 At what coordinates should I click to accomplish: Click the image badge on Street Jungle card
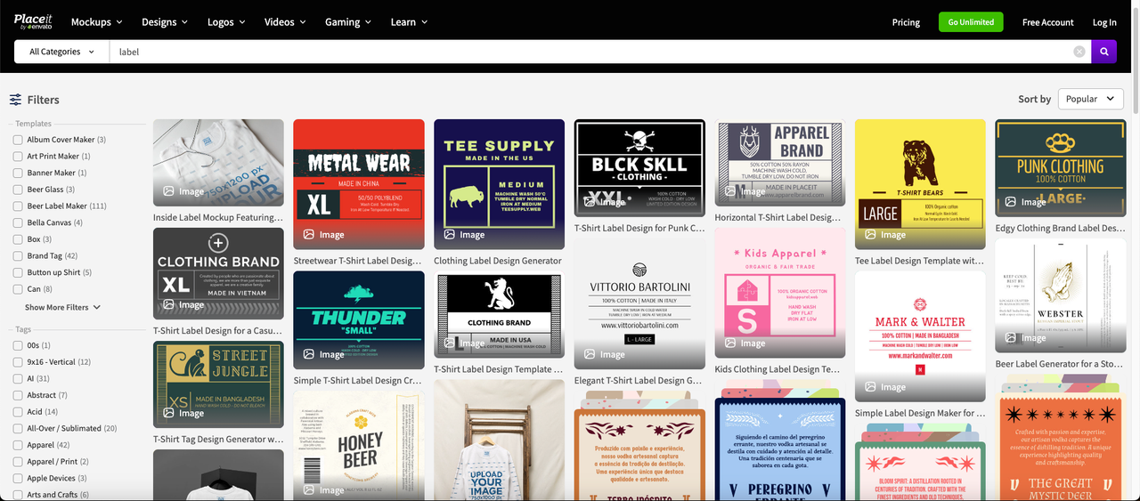coord(183,413)
